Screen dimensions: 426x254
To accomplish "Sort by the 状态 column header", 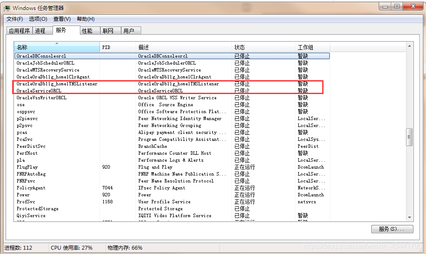I will [264, 47].
